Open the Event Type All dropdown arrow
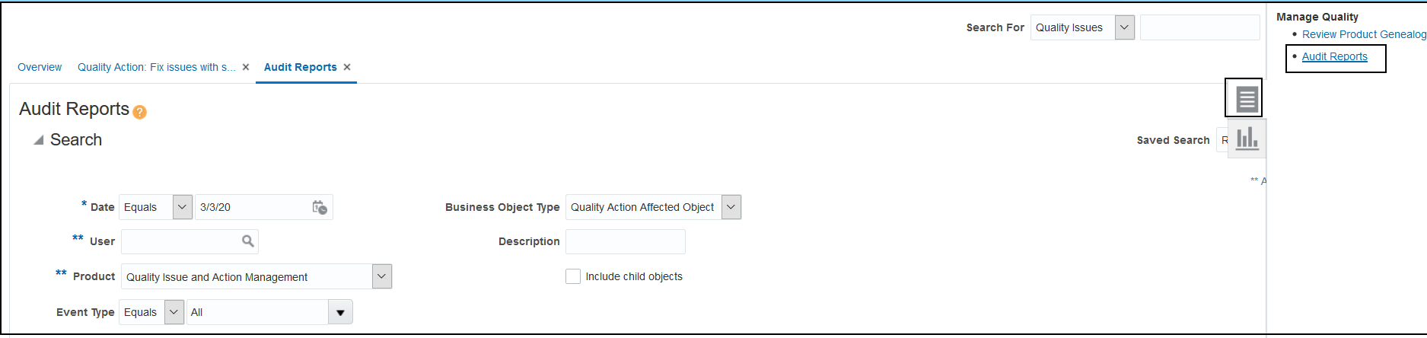1427x338 pixels. coord(340,312)
